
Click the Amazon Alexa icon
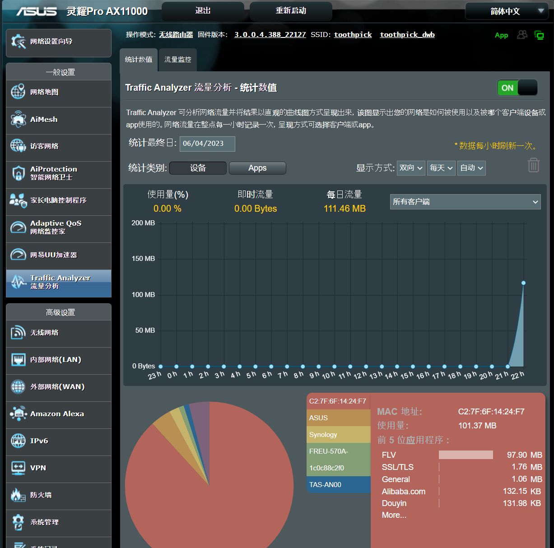(x=18, y=413)
